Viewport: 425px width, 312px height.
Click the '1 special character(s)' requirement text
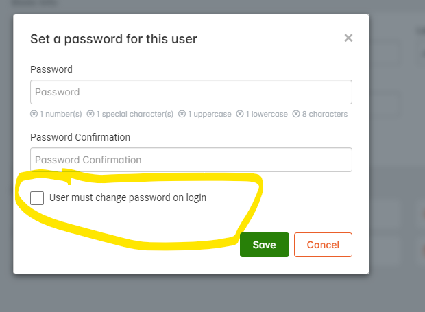134,114
